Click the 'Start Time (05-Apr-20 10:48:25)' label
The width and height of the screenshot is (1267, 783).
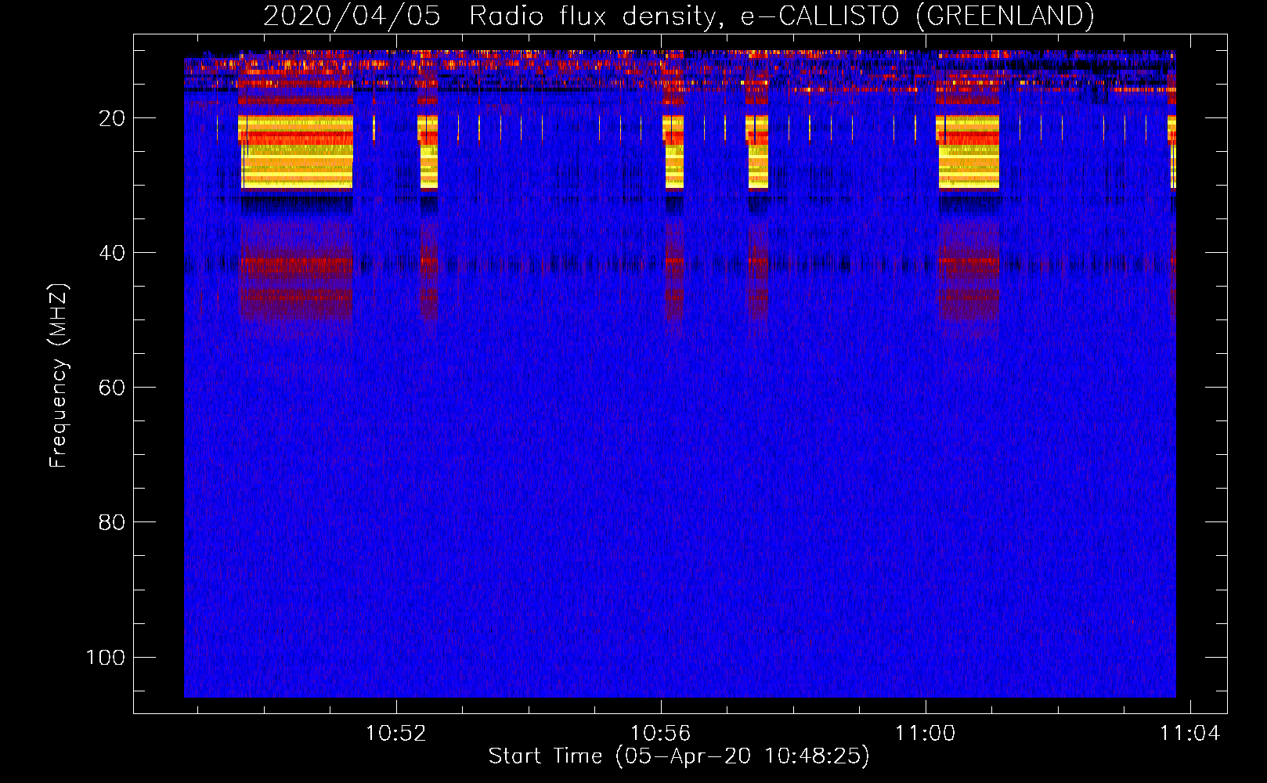(679, 756)
